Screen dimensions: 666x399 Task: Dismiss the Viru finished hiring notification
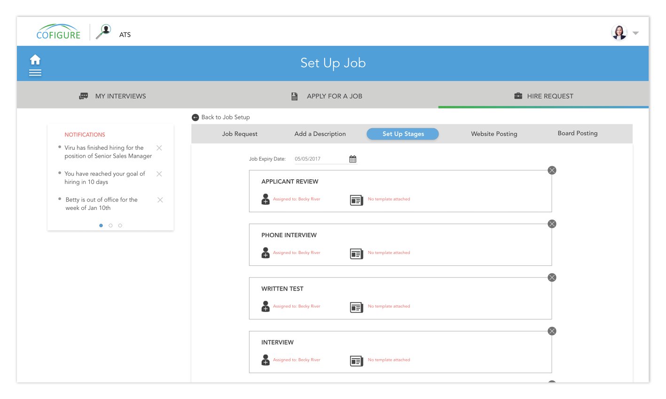(x=159, y=148)
